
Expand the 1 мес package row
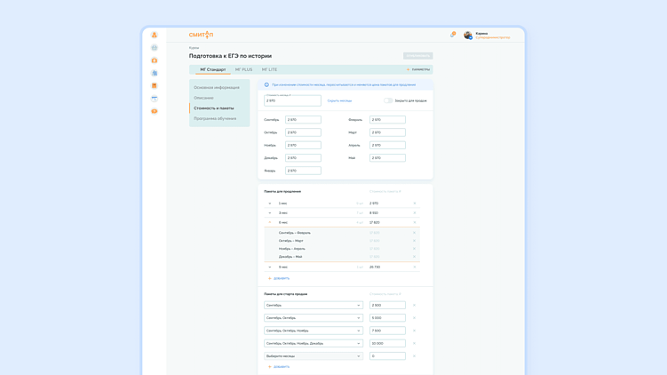point(270,203)
